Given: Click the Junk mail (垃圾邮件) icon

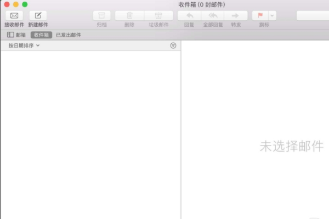Looking at the screenshot, I should click(158, 16).
